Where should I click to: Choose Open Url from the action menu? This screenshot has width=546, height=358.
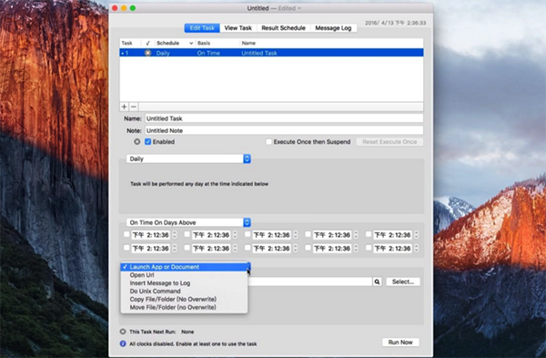(184, 275)
